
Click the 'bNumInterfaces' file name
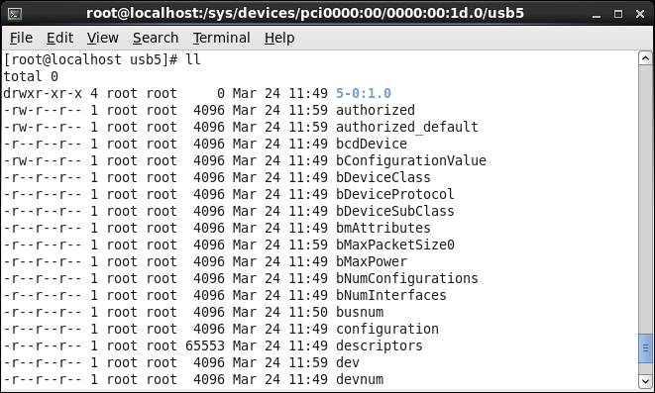click(x=391, y=295)
